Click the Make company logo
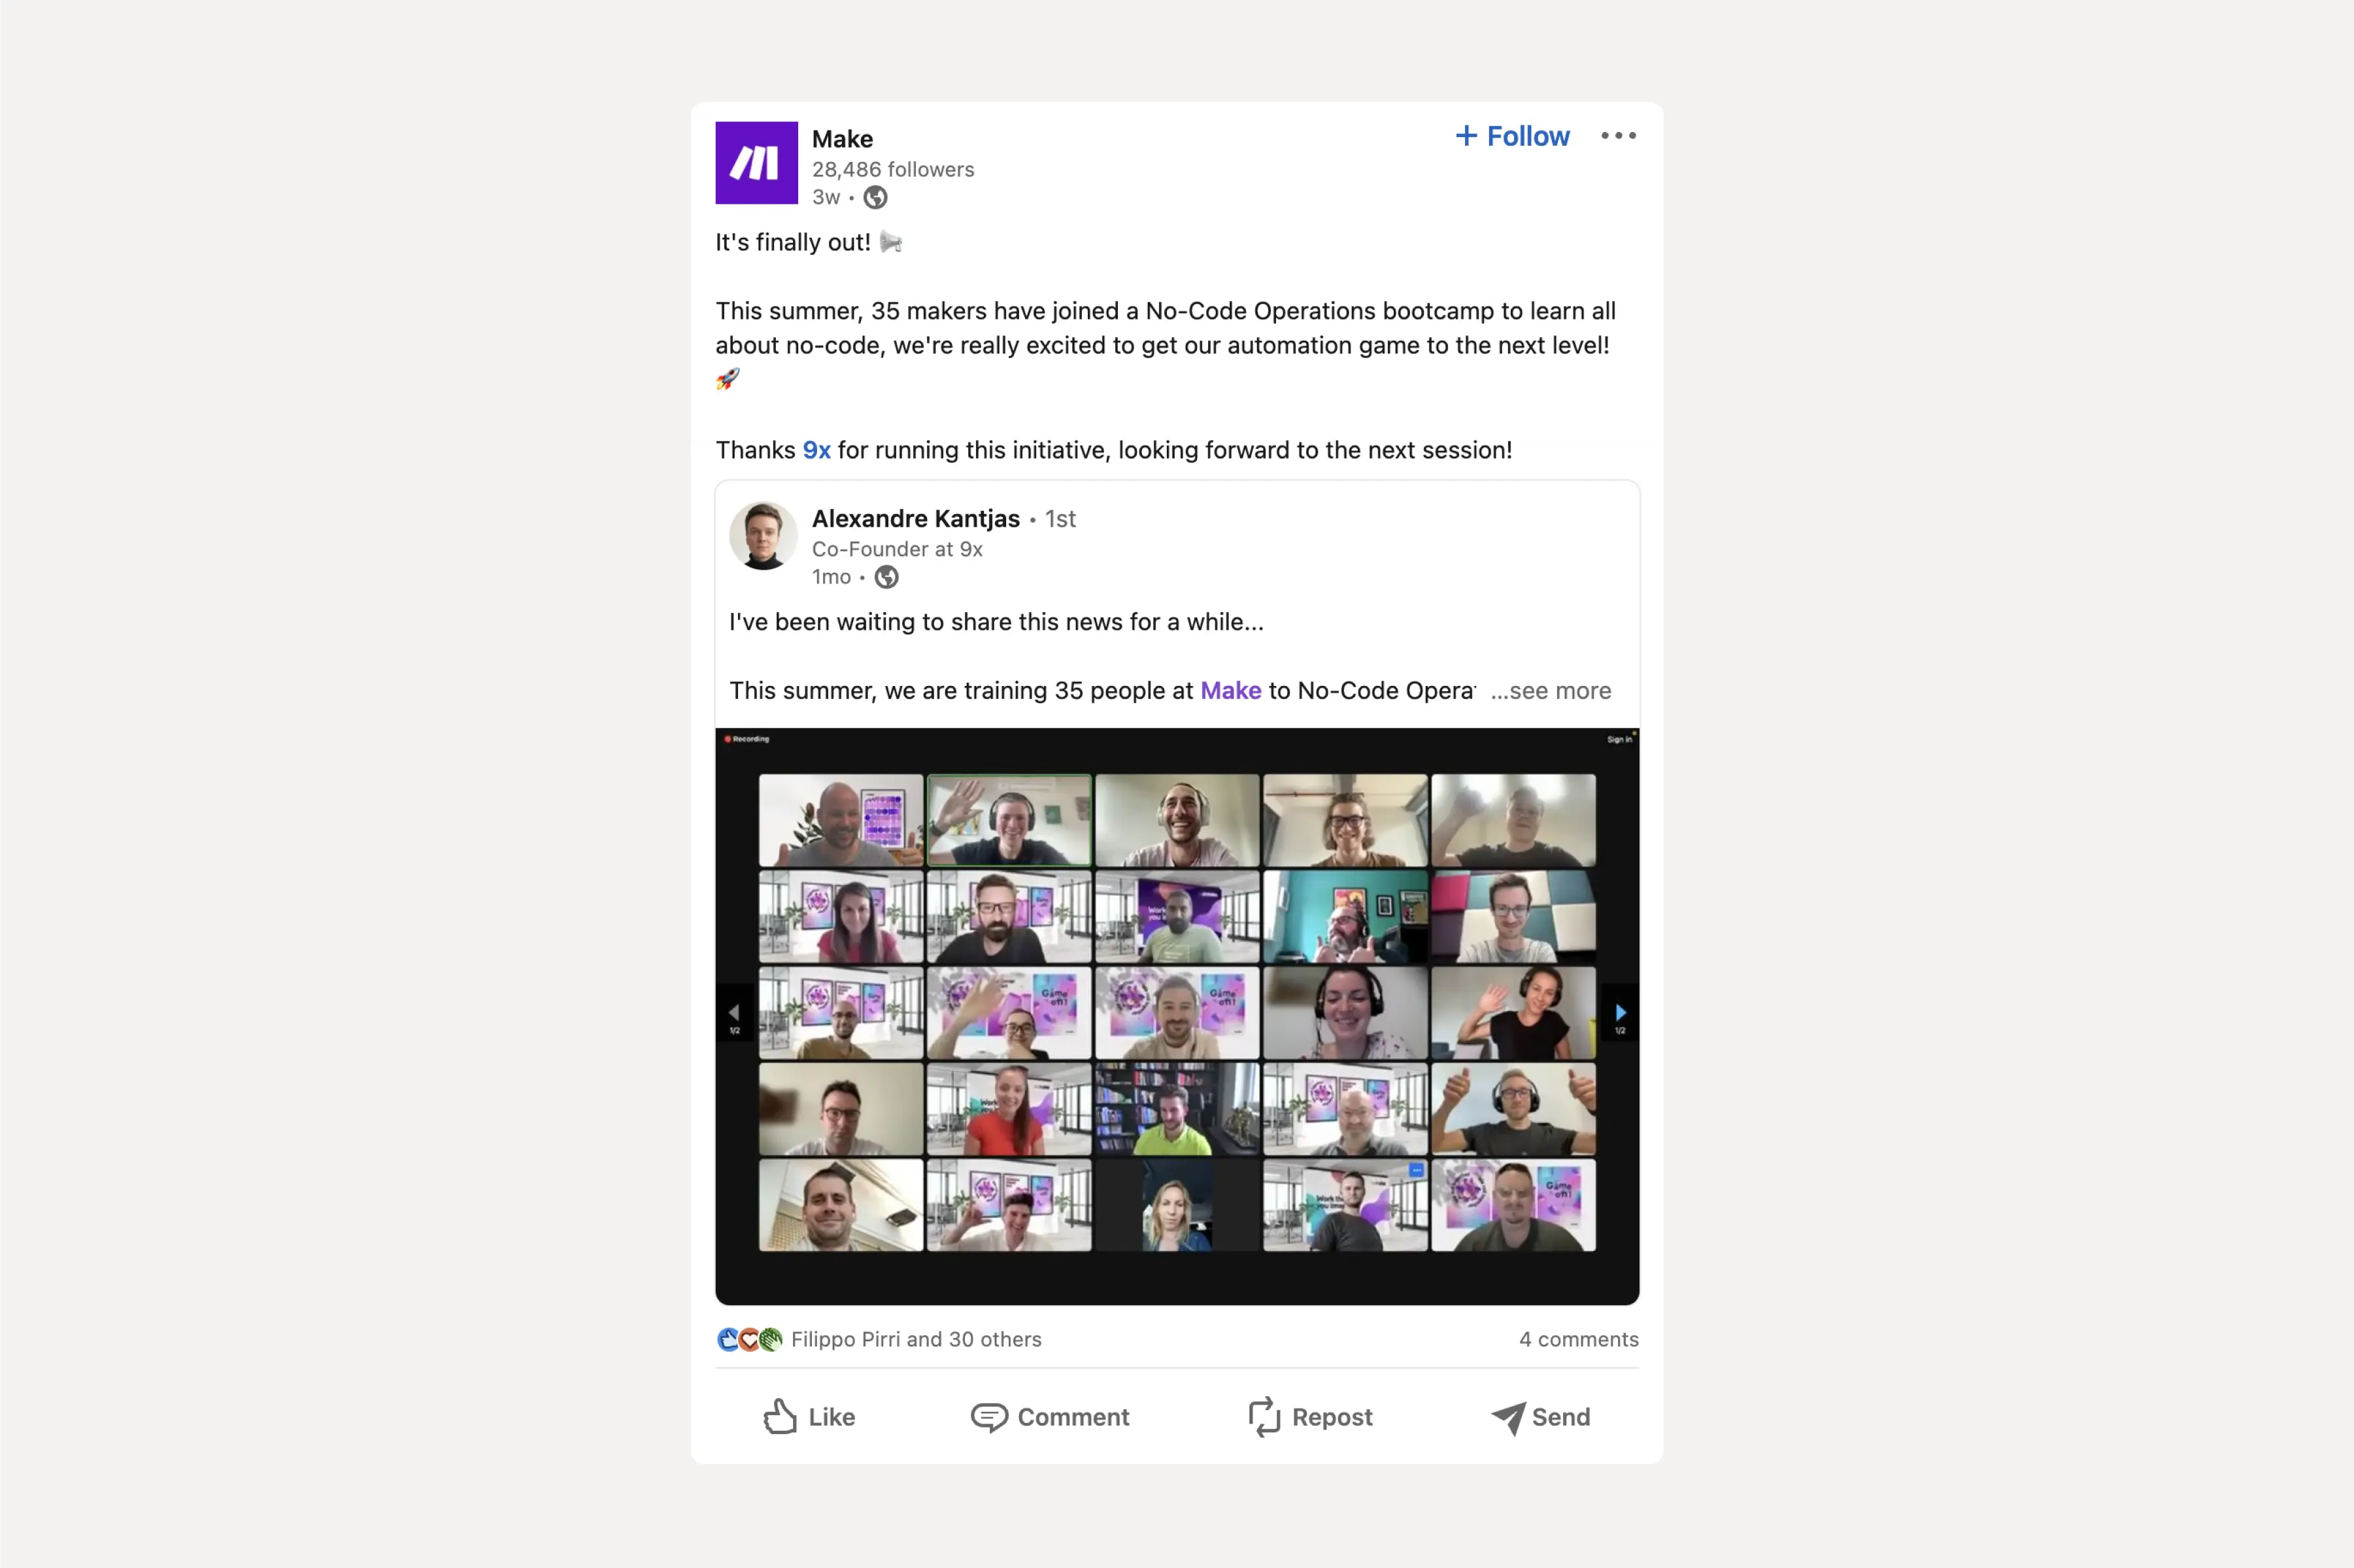Screen dimensions: 2354x1568 (756, 163)
